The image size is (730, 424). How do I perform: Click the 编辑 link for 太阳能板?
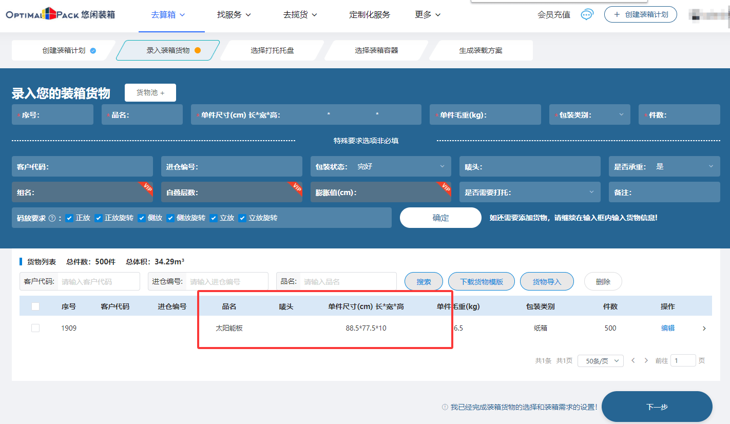point(667,329)
